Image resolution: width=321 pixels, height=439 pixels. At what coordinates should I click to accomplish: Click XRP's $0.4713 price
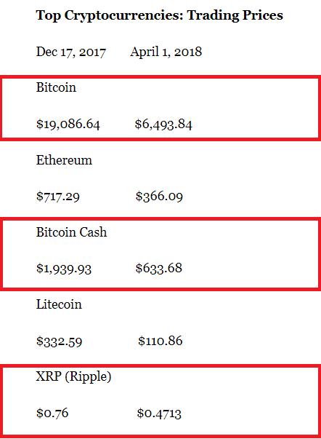[x=159, y=414]
